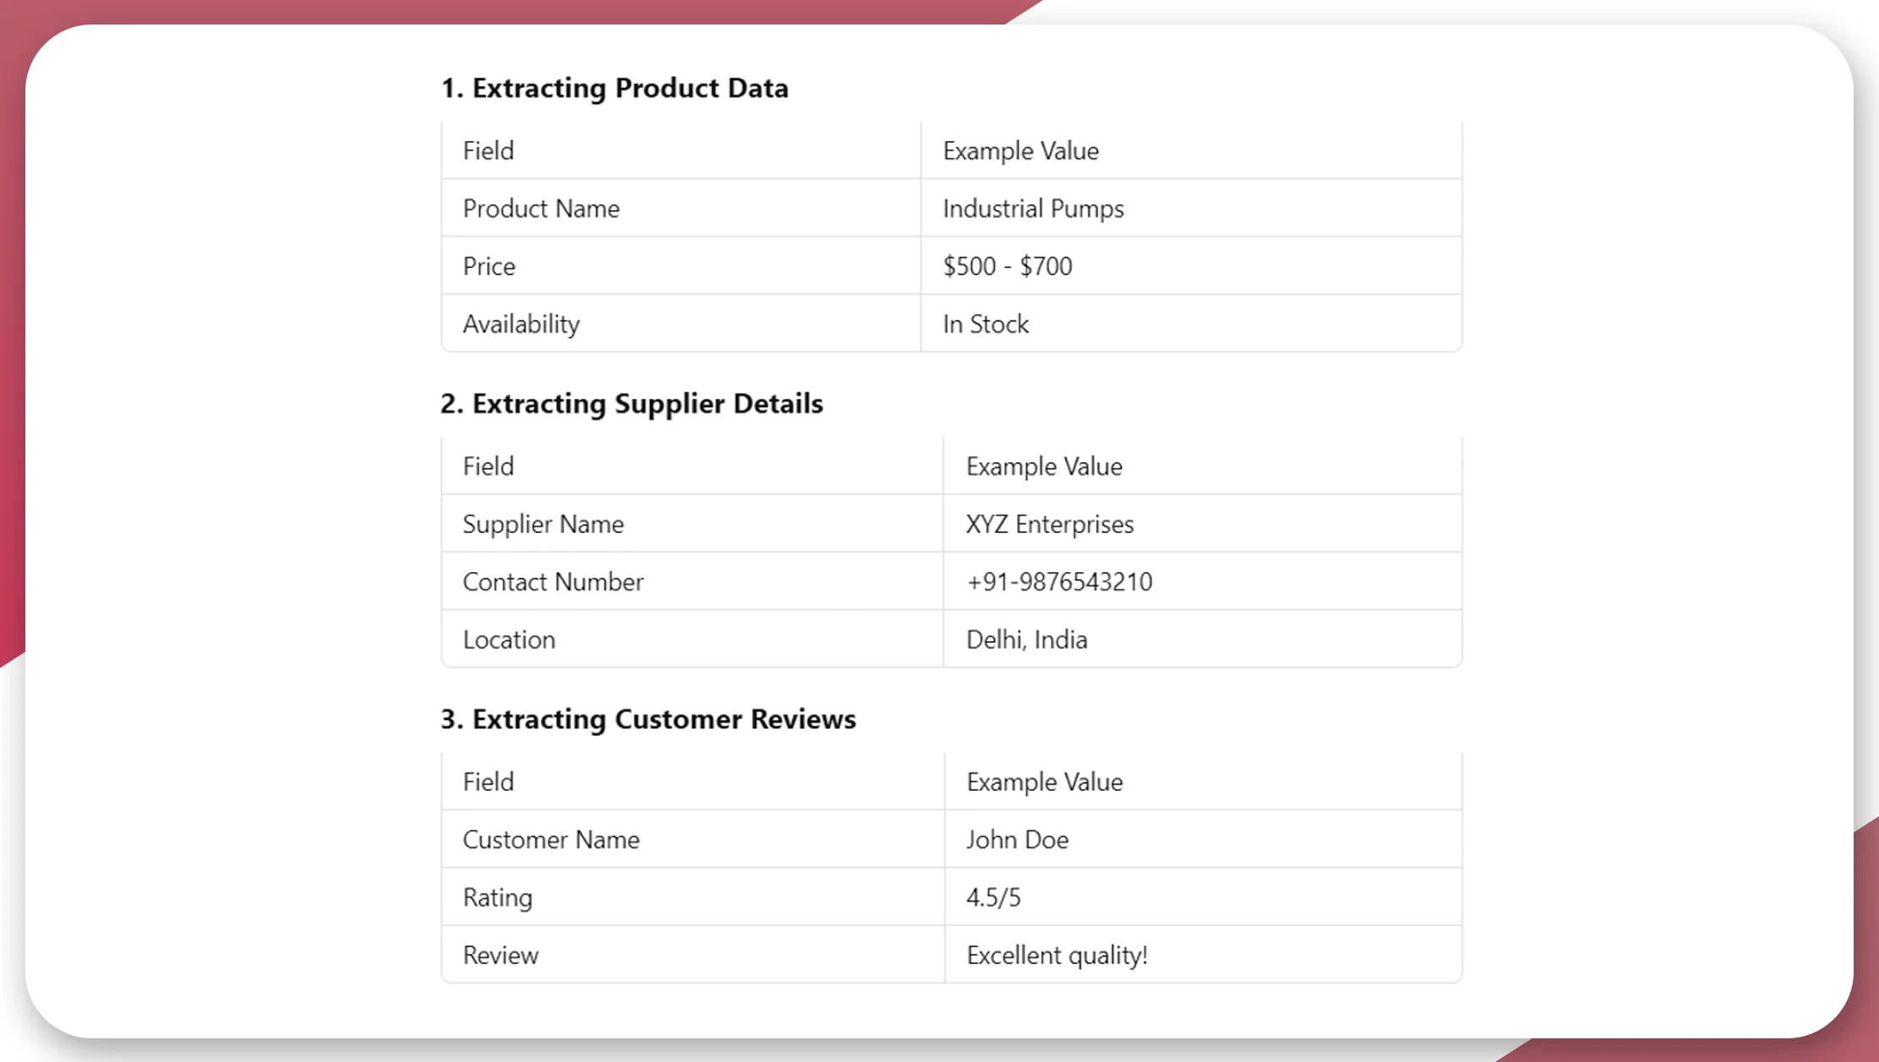Select the 'Availability' field cell

coord(522,324)
